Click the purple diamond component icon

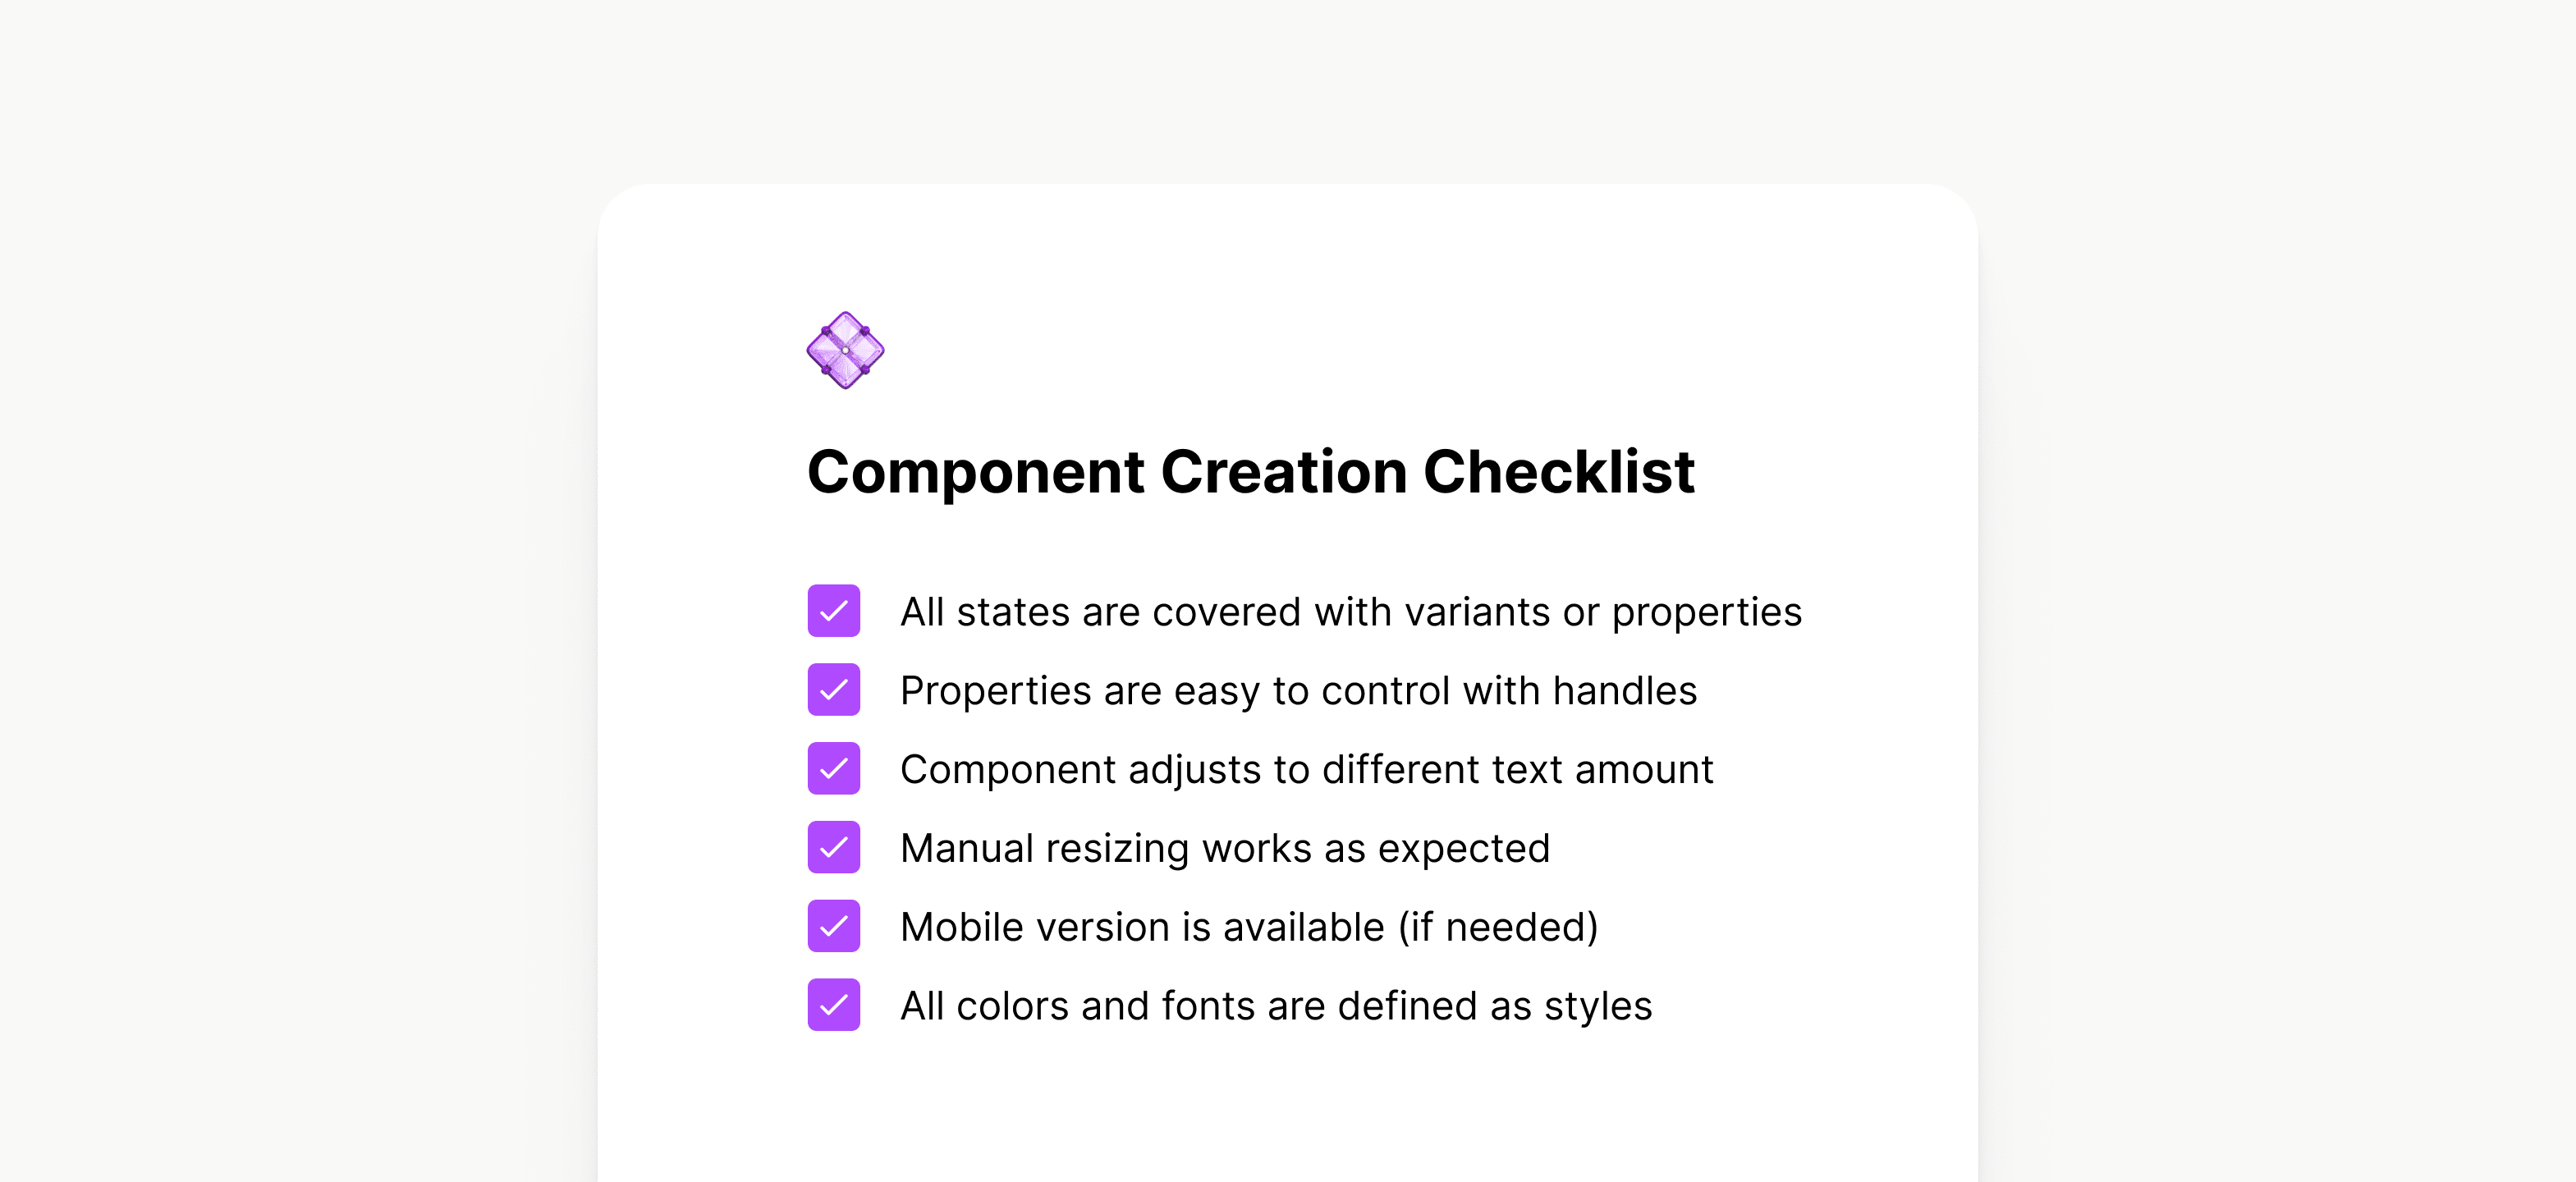845,350
